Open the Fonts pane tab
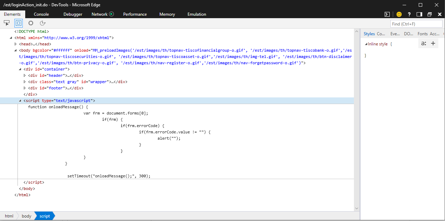 [x=423, y=34]
